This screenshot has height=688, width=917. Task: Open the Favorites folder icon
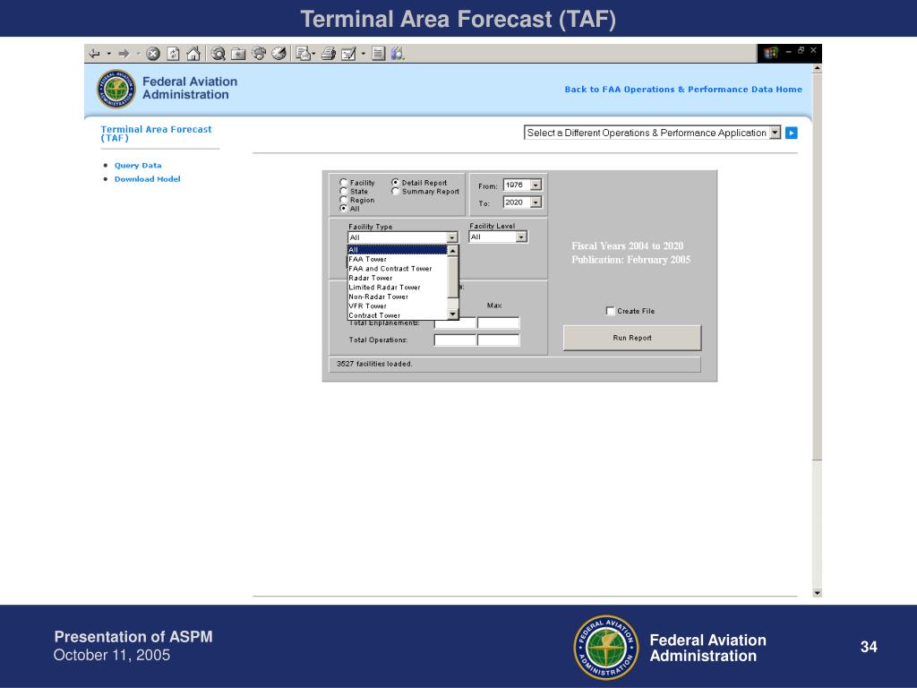[238, 54]
